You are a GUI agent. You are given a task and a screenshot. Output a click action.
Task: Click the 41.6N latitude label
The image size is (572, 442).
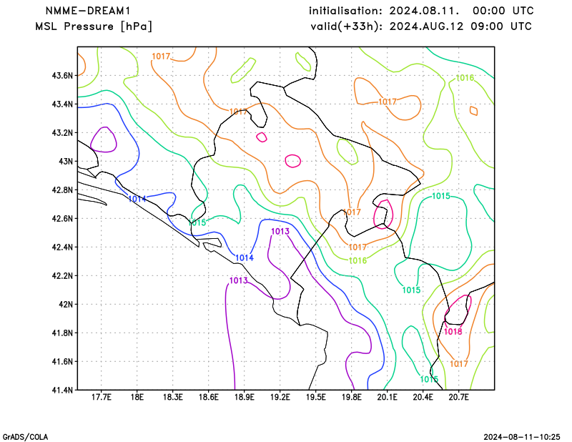62,362
